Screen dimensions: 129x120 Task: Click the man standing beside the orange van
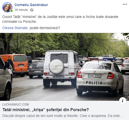[10, 62]
